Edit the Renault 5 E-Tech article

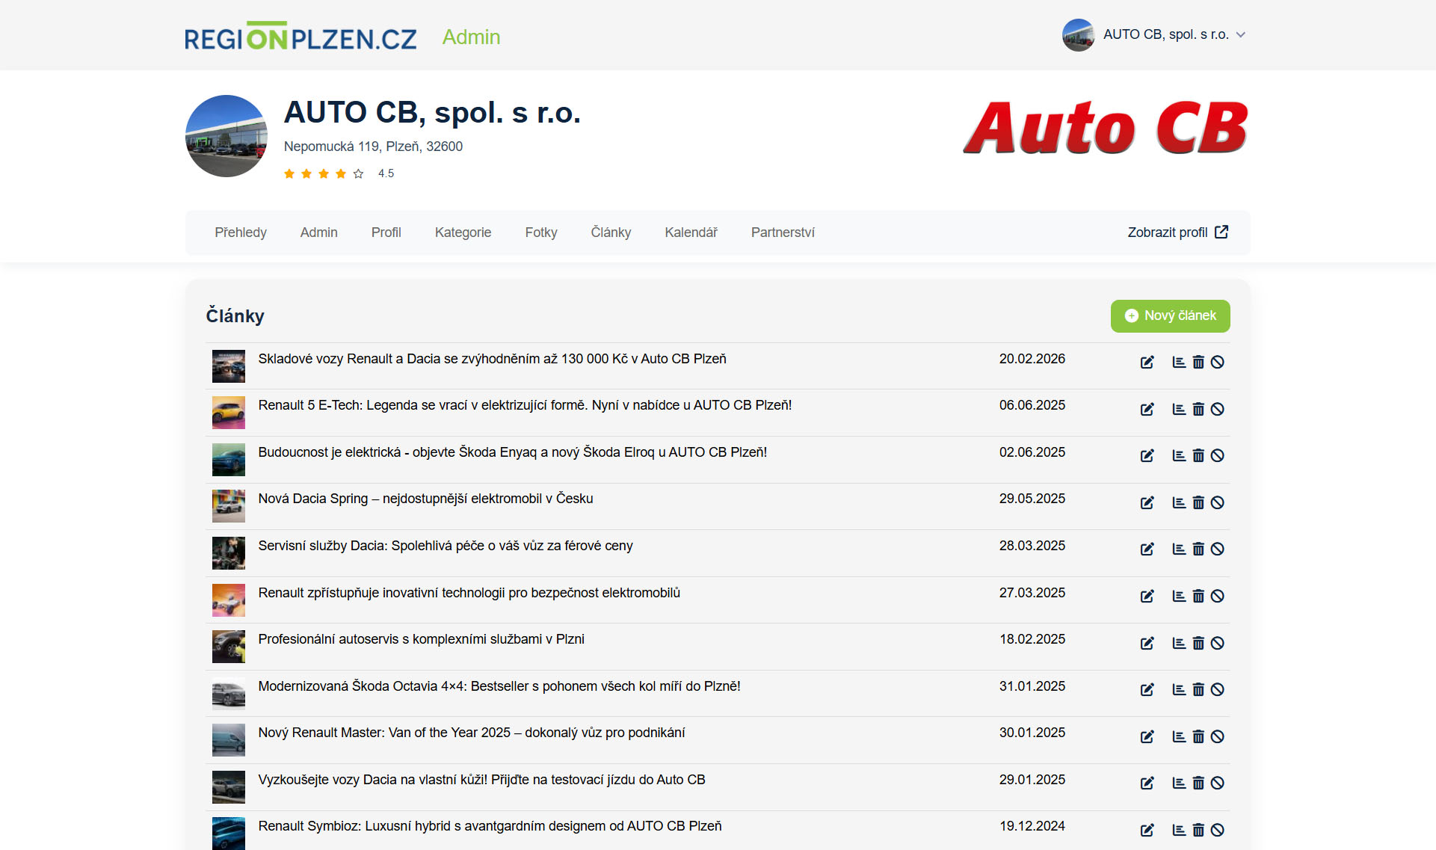coord(1147,410)
